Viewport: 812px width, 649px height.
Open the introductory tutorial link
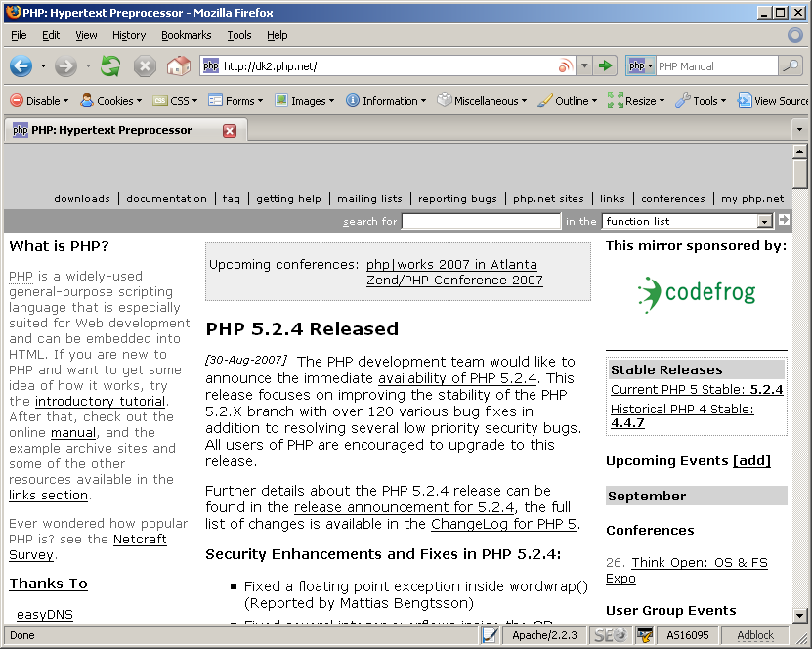point(100,402)
